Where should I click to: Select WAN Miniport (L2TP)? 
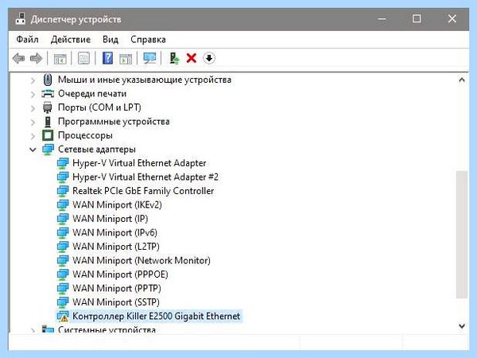click(116, 247)
